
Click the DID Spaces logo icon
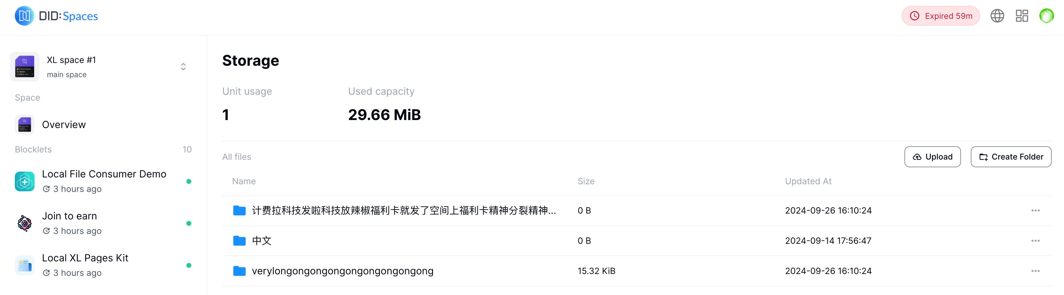[x=24, y=16]
